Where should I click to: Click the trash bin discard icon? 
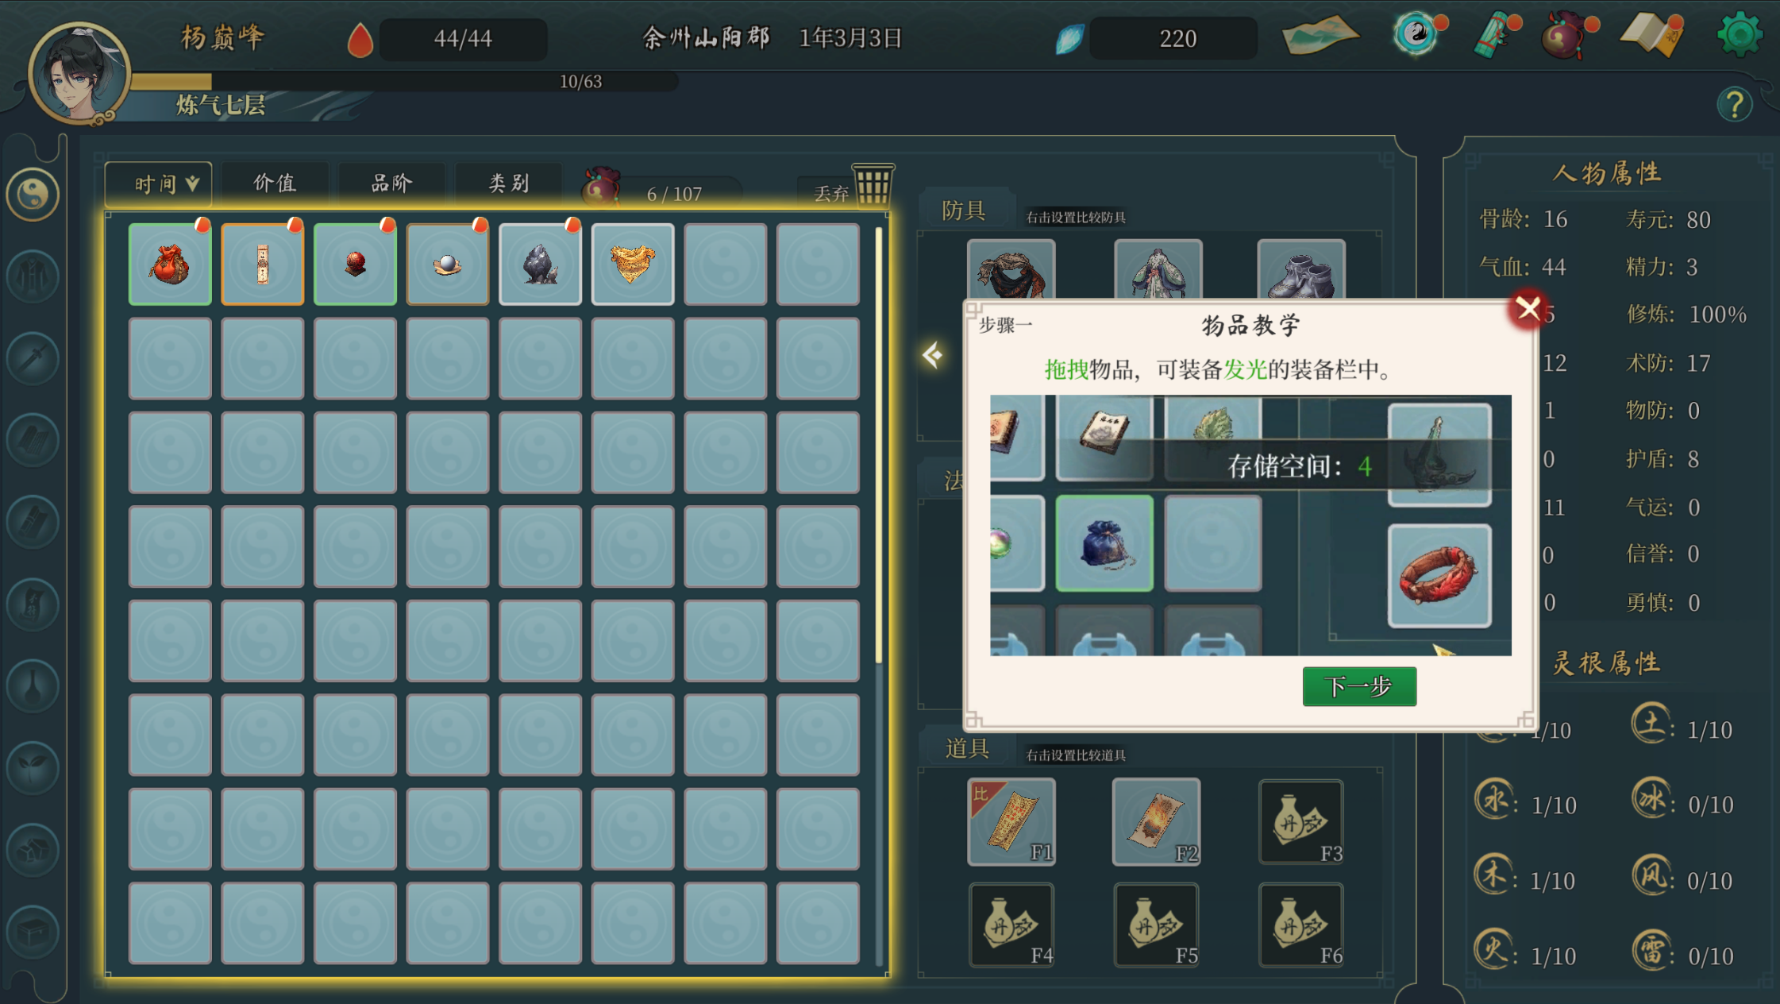873,184
